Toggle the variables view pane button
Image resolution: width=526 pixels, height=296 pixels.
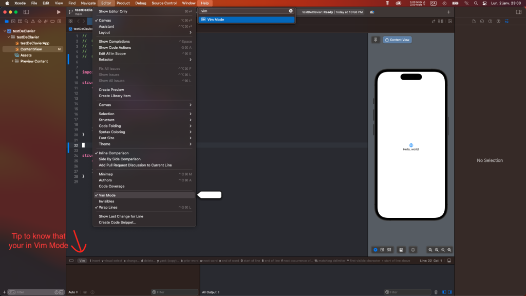pyautogui.click(x=444, y=292)
